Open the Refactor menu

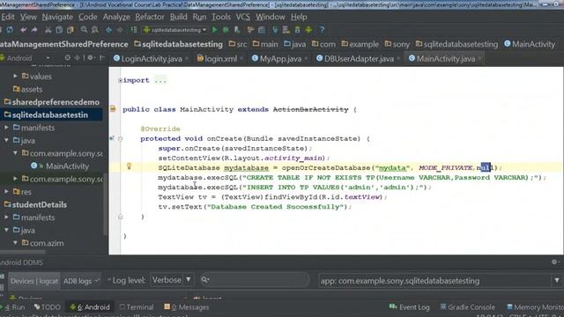pyautogui.click(x=150, y=17)
